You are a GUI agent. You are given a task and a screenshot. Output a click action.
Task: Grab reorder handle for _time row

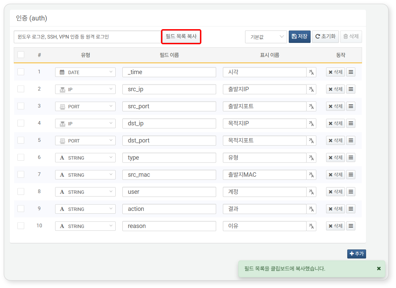click(x=351, y=72)
